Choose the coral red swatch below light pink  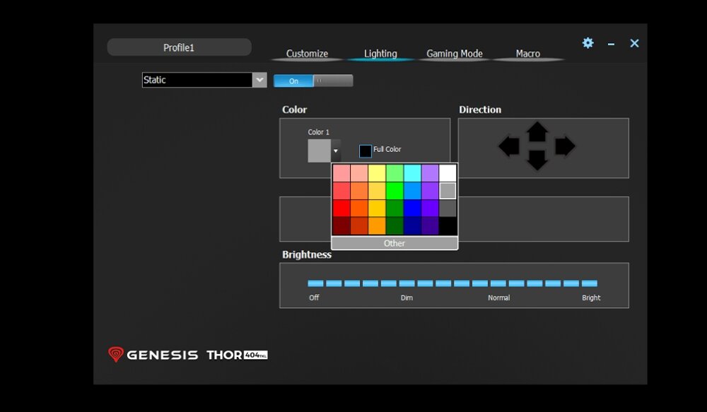341,191
